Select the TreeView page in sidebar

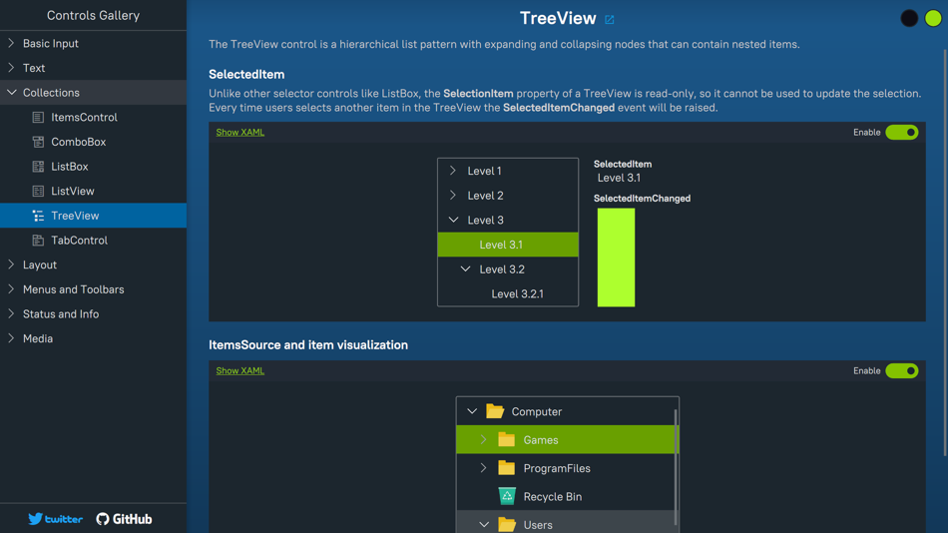pos(93,216)
